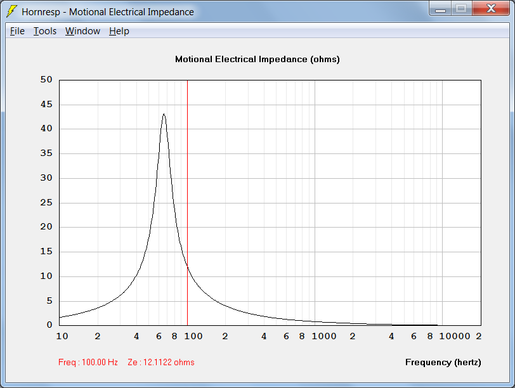Maximize the Hornresp window
This screenshot has width=515, height=388.
click(461, 8)
